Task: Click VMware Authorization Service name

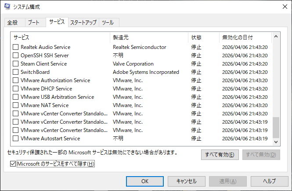Action: [x=55, y=80]
